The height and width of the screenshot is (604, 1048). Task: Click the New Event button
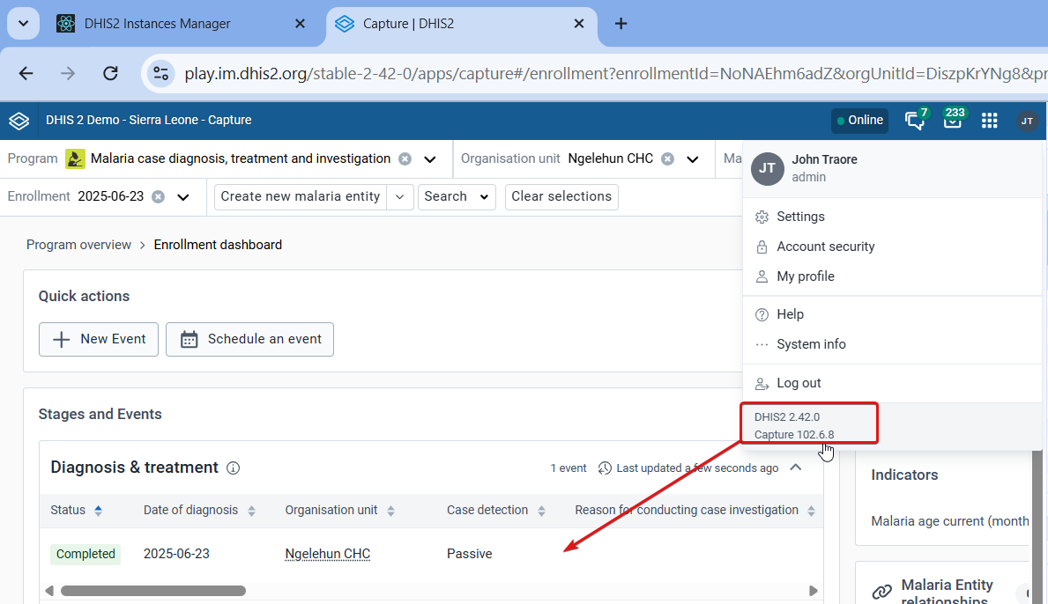tap(98, 339)
